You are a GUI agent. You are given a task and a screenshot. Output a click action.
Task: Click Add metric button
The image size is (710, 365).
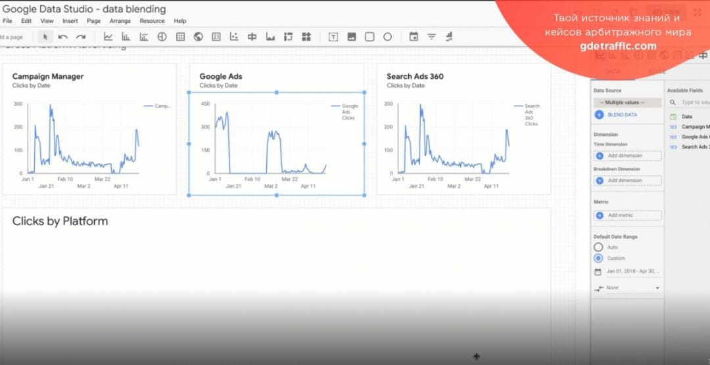point(627,215)
